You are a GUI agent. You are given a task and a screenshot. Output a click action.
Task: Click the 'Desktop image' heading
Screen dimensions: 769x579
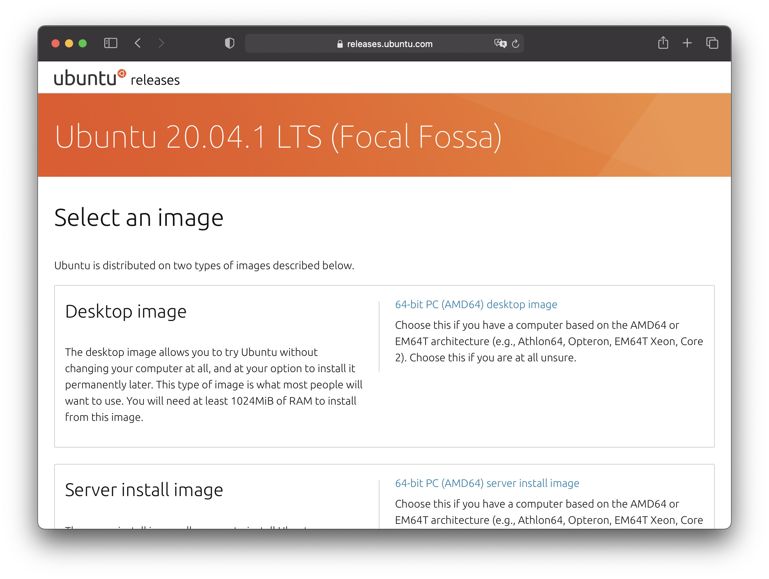click(126, 311)
